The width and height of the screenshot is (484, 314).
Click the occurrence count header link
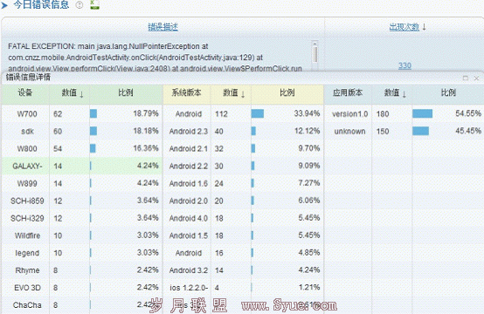(x=404, y=27)
